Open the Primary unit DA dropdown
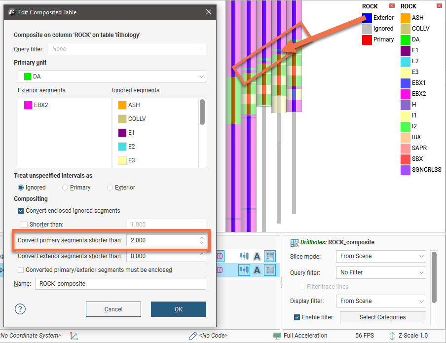 coord(112,76)
